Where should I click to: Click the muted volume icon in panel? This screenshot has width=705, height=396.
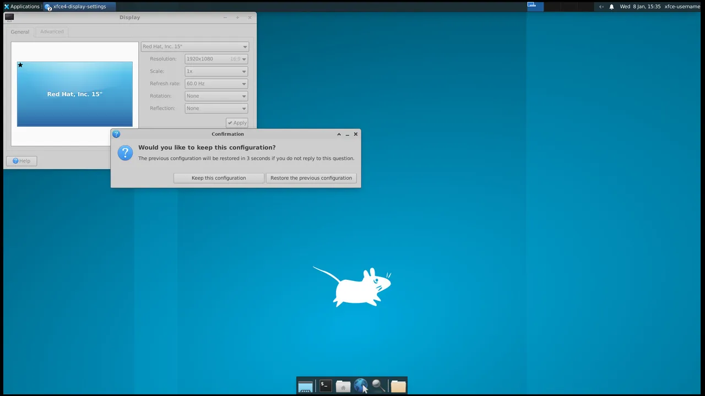click(x=601, y=7)
